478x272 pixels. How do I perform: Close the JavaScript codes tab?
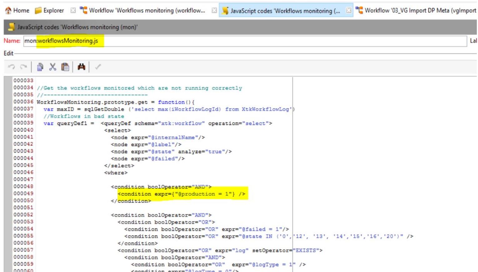pos(349,11)
